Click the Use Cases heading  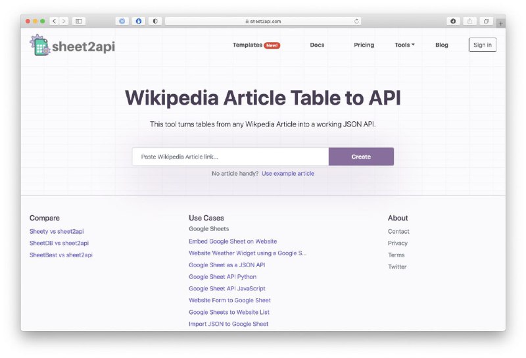point(206,218)
